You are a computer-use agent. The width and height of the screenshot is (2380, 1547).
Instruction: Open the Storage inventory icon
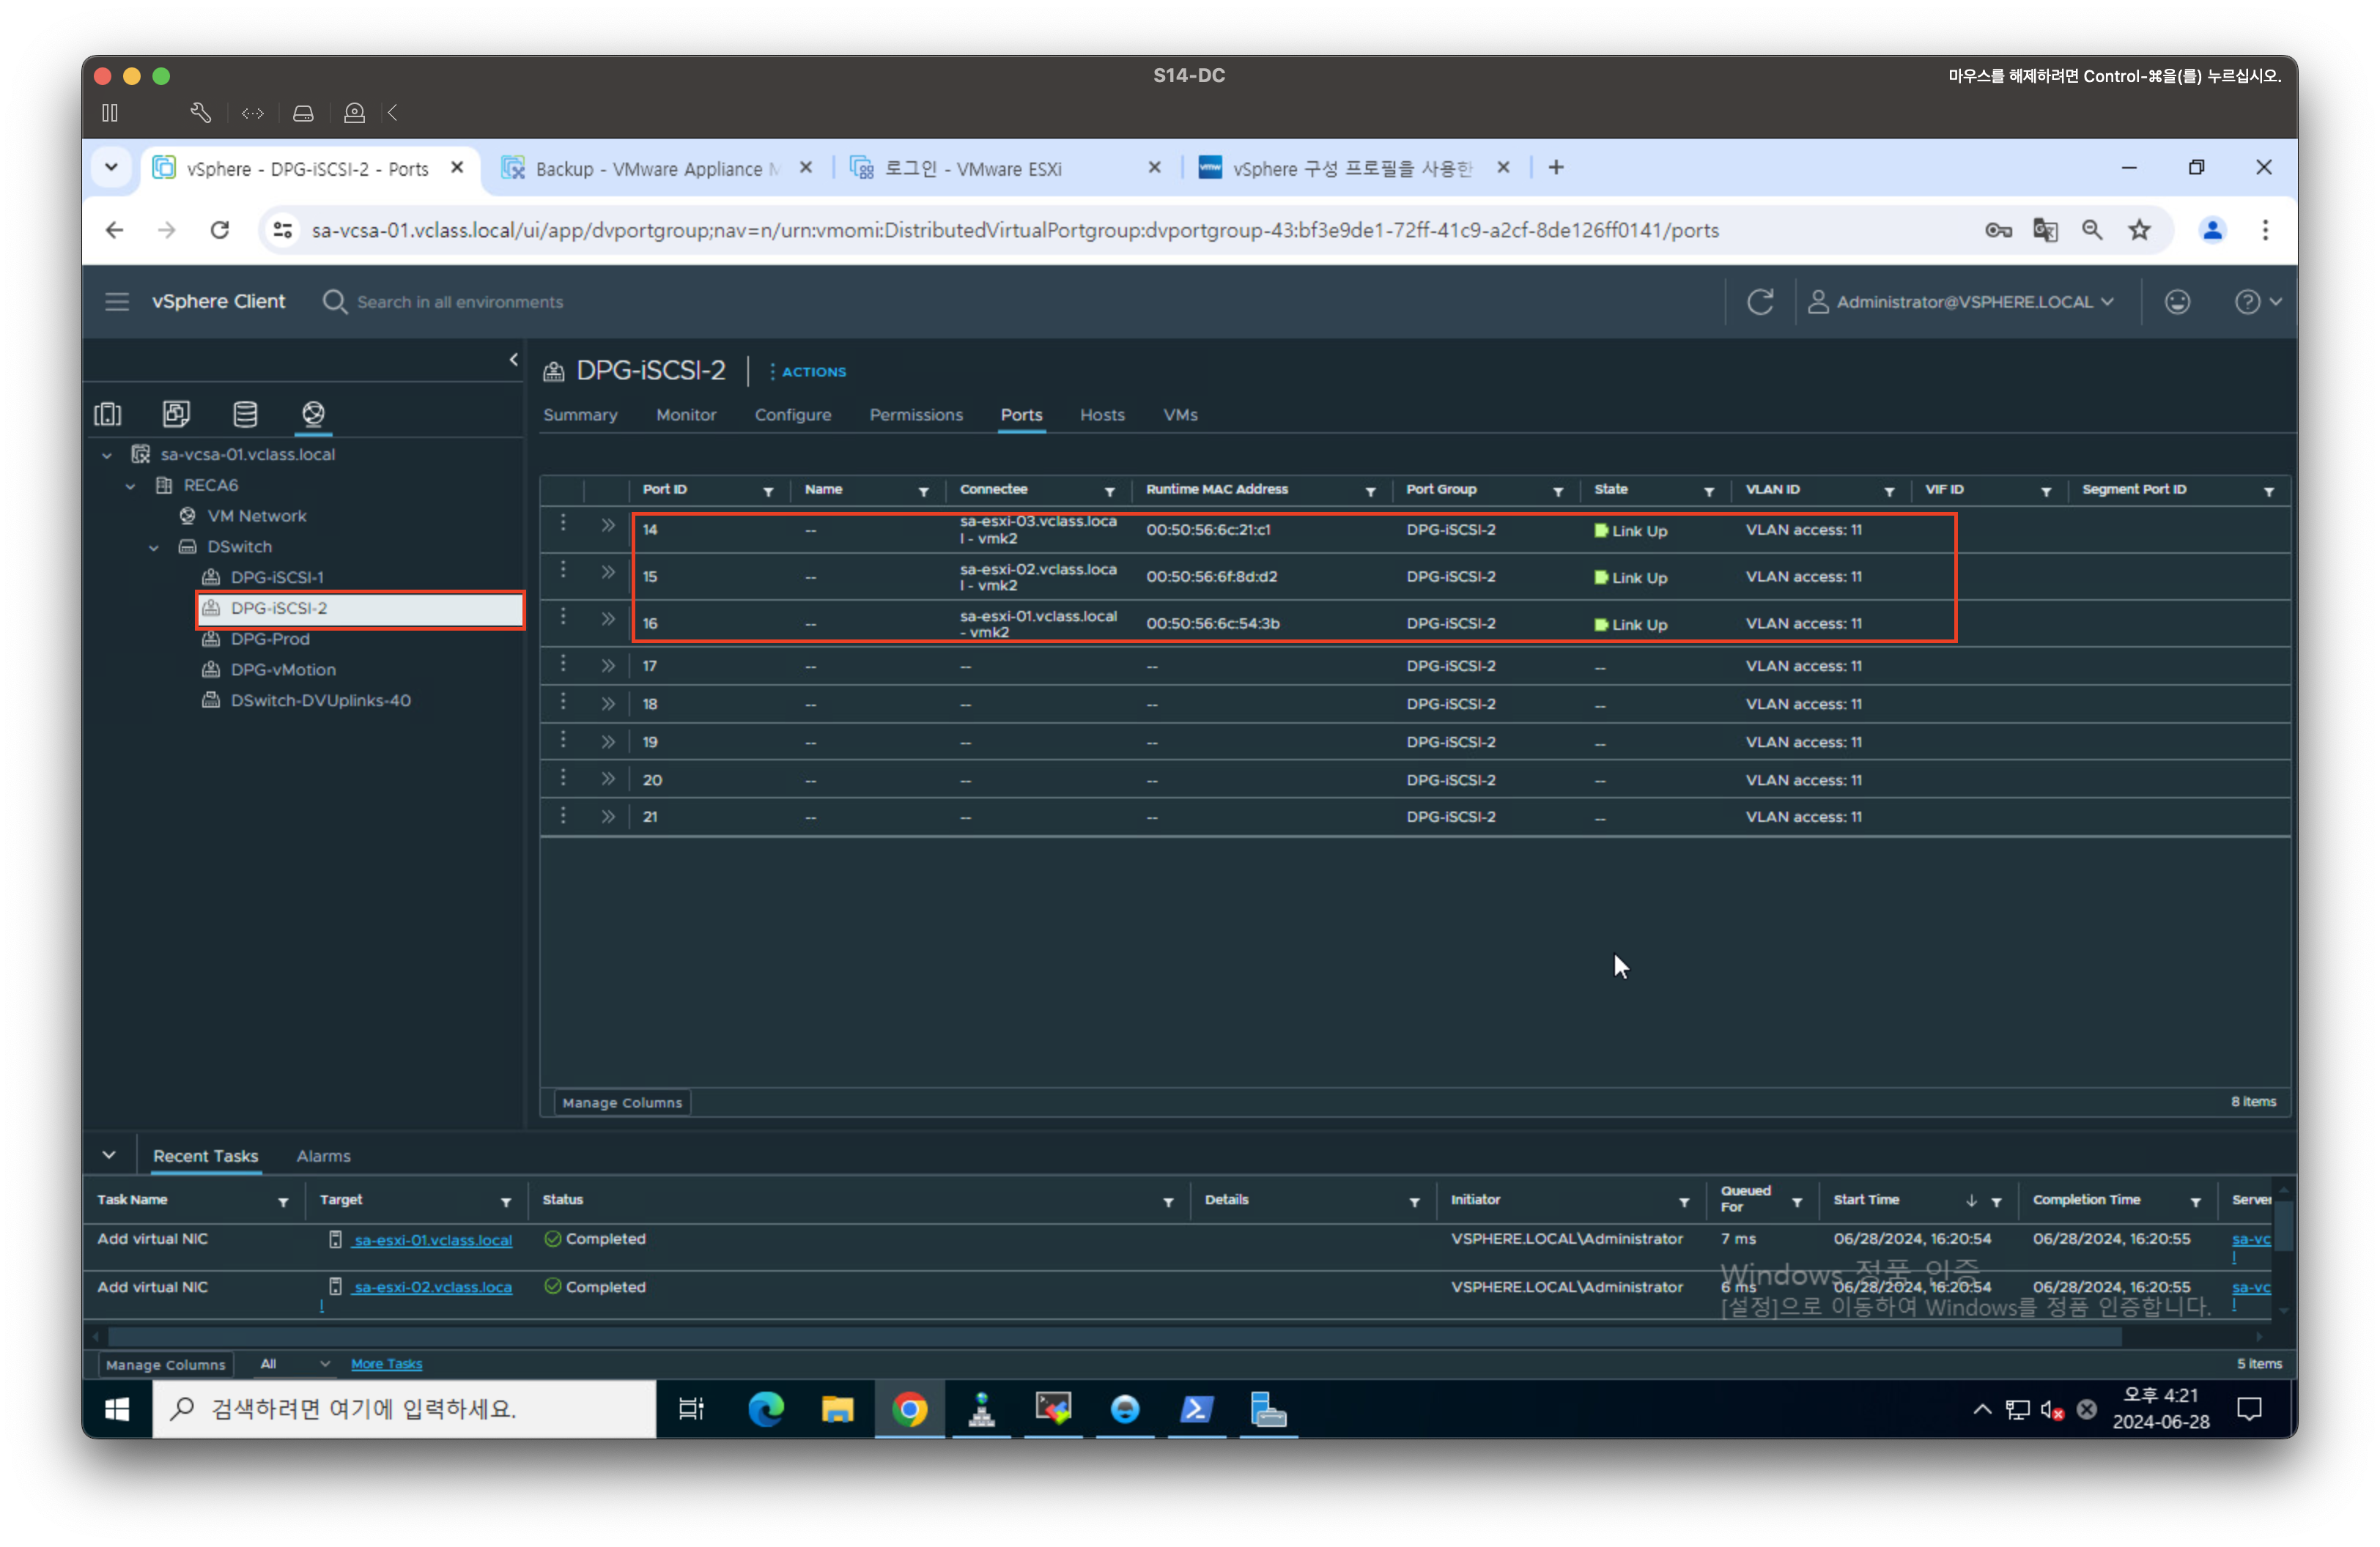click(245, 414)
